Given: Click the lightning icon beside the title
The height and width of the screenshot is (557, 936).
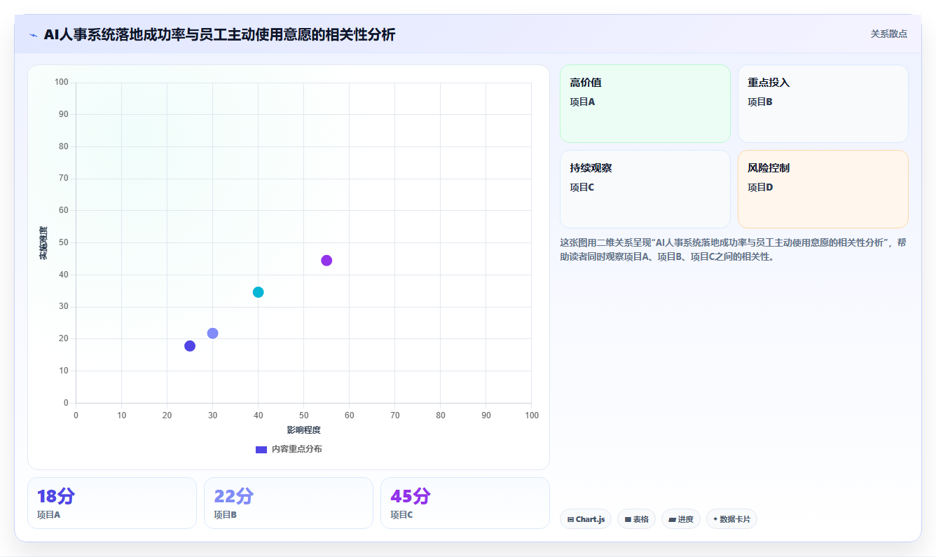Looking at the screenshot, I should coord(33,34).
